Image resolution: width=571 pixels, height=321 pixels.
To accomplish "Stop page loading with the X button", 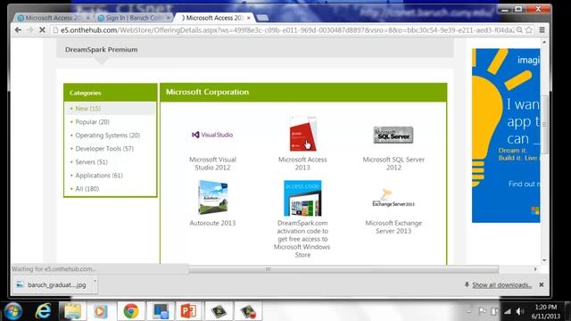I will (42, 30).
